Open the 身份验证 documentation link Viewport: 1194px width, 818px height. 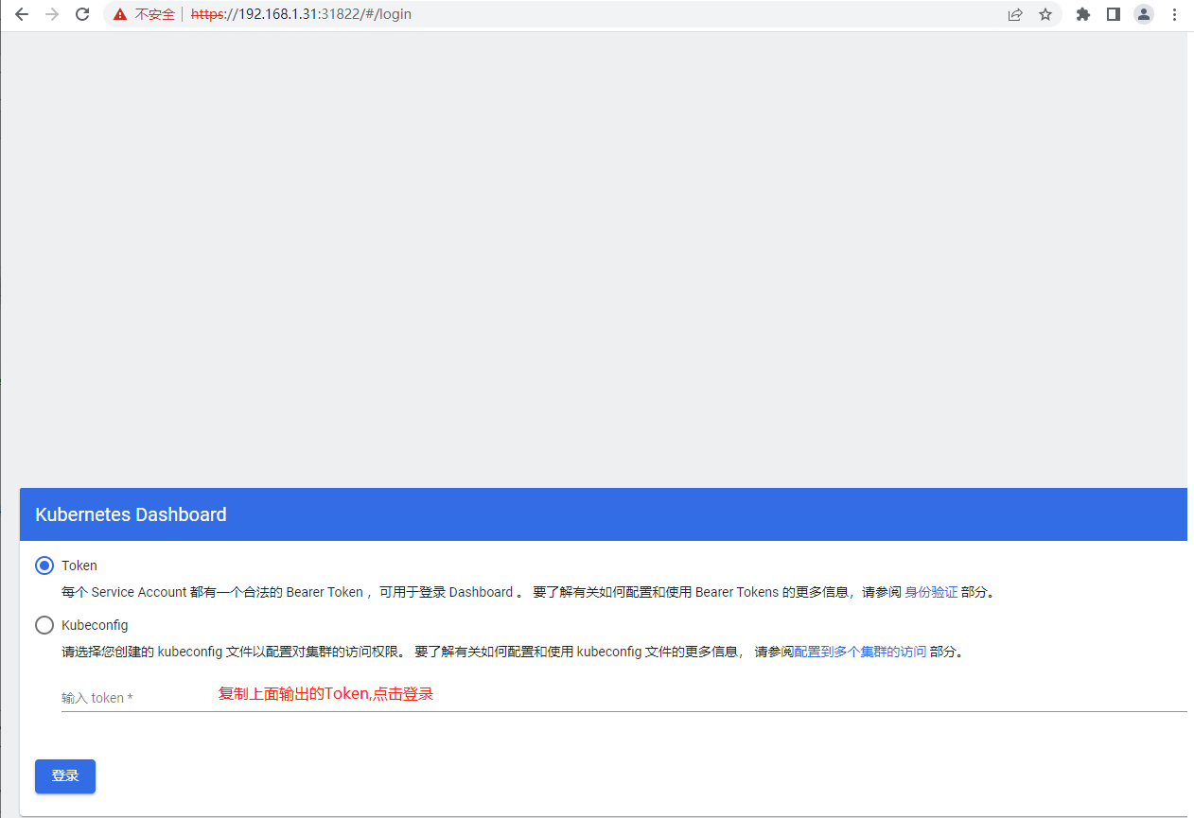(x=931, y=592)
